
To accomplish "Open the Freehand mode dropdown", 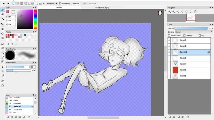I will click(52, 3).
